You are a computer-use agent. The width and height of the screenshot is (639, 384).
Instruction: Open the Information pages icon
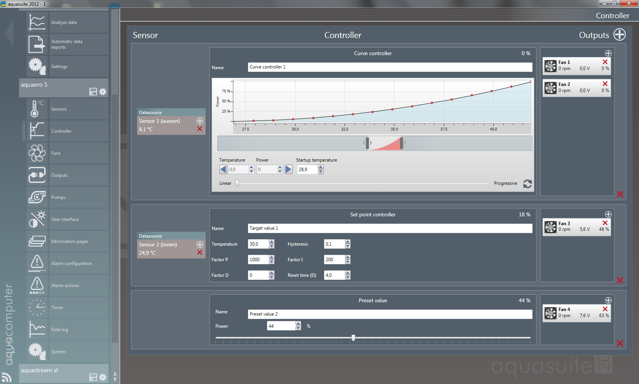37,241
